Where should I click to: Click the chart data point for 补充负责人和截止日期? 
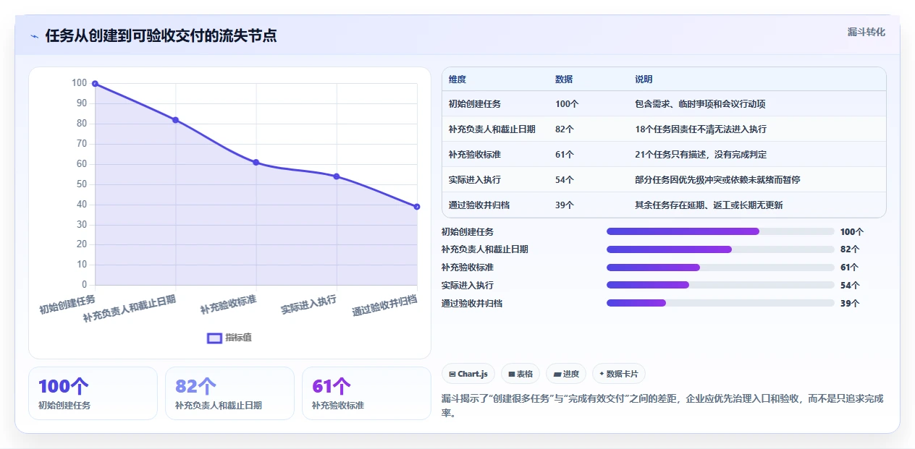[x=175, y=120]
